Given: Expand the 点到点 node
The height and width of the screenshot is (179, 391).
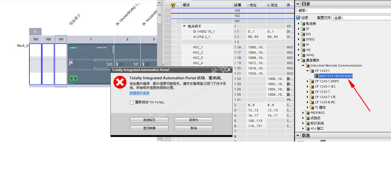Looking at the screenshot, I should 303,118.
